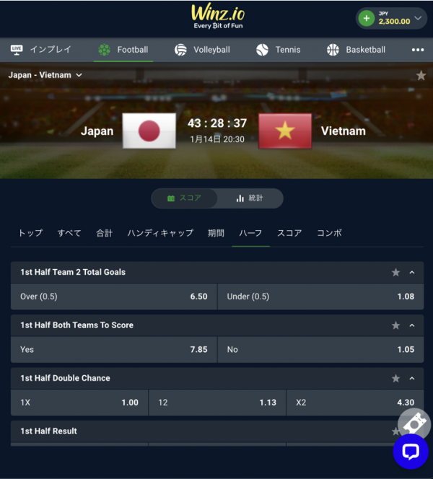Image resolution: width=433 pixels, height=479 pixels.
Task: Open the Football sports tab
Action: [x=123, y=50]
